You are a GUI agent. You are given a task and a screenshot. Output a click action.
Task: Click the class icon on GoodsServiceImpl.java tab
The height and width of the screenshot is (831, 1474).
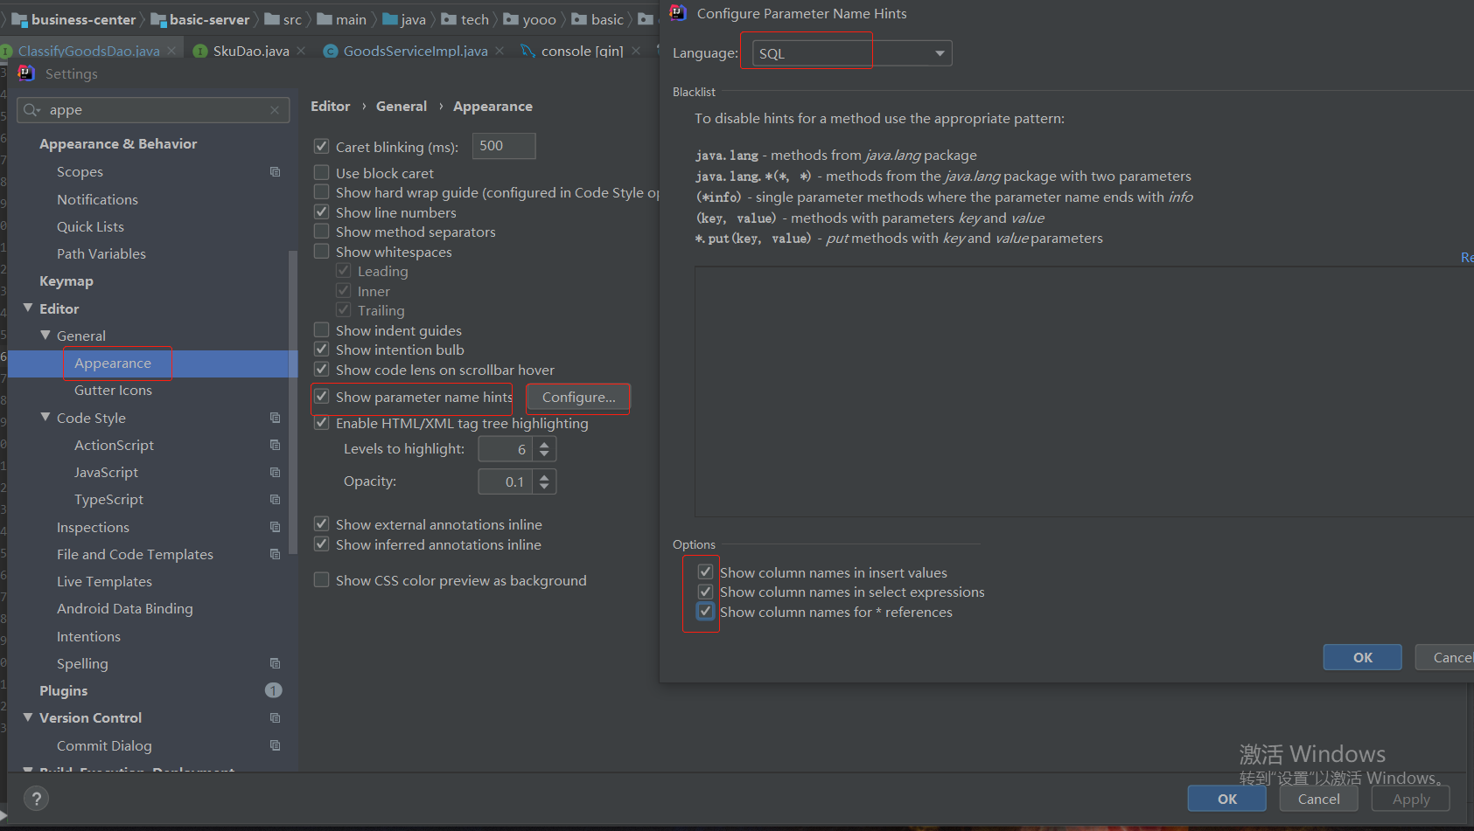(x=331, y=51)
